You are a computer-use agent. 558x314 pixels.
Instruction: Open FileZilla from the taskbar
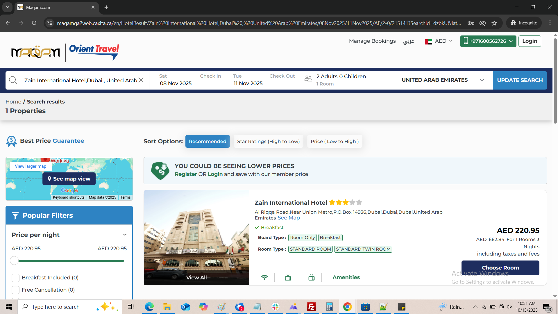click(311, 307)
